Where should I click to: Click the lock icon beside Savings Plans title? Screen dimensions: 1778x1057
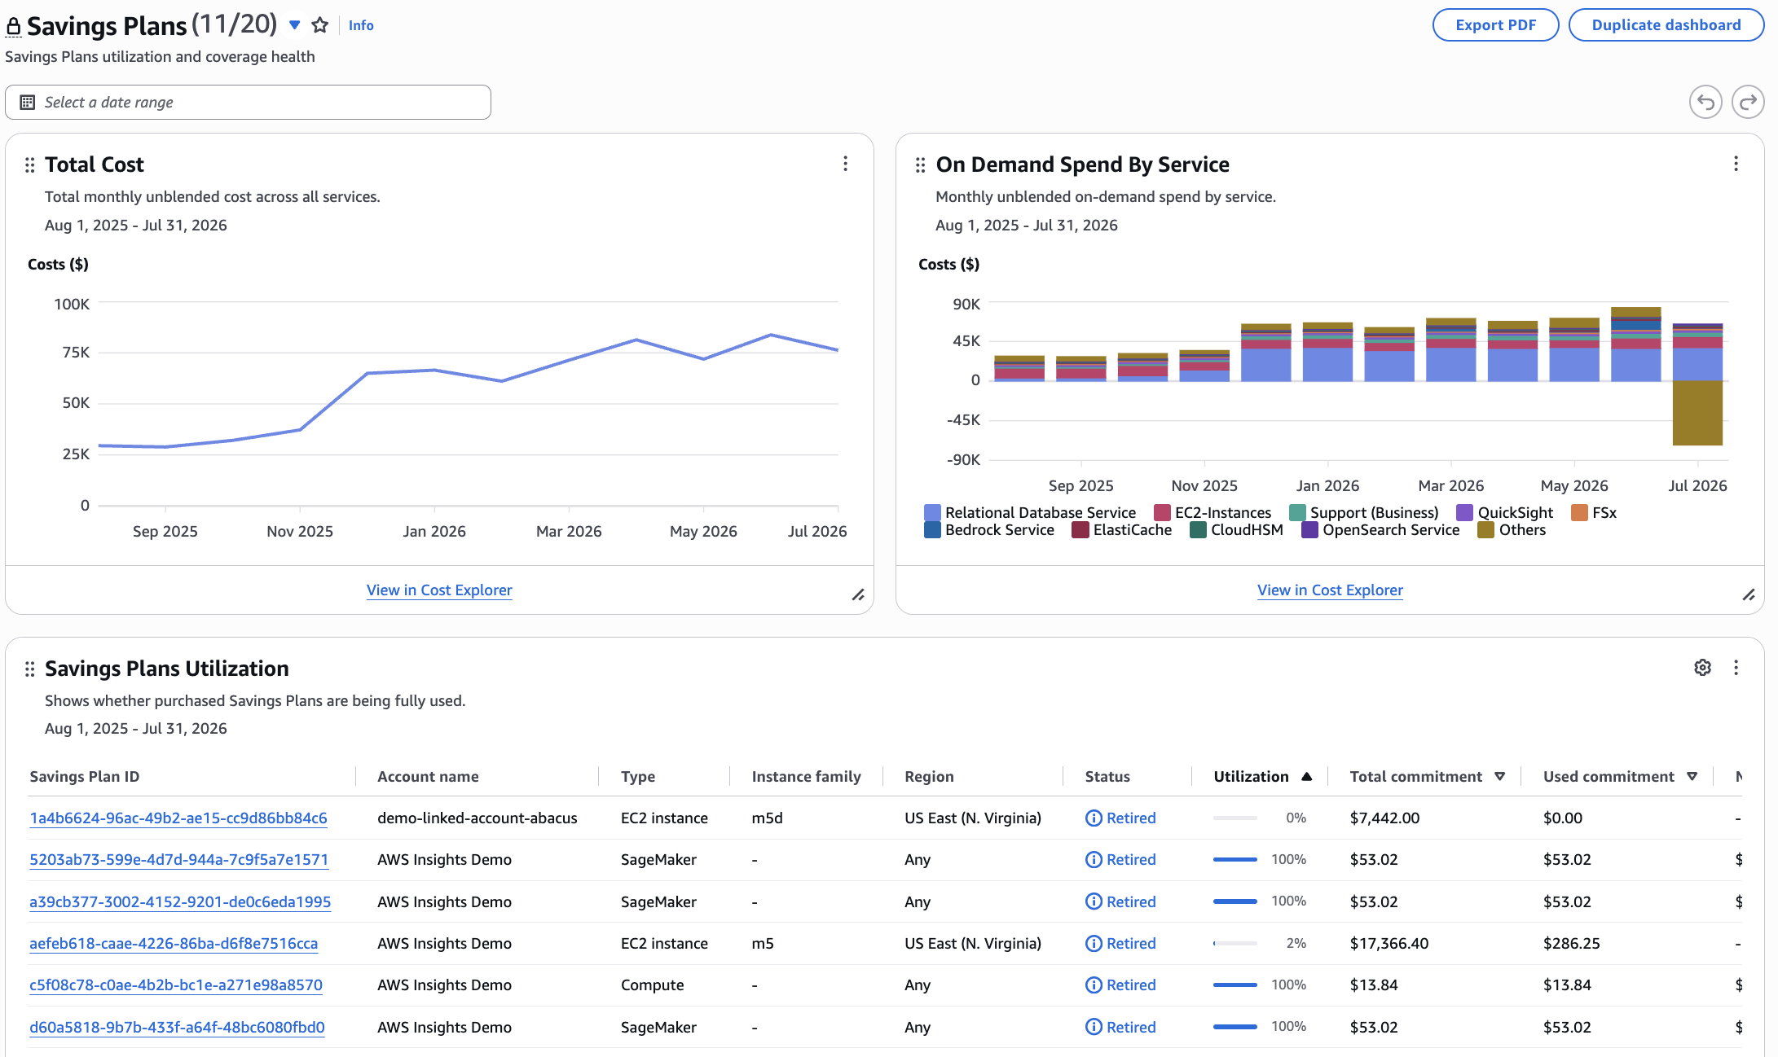point(13,27)
